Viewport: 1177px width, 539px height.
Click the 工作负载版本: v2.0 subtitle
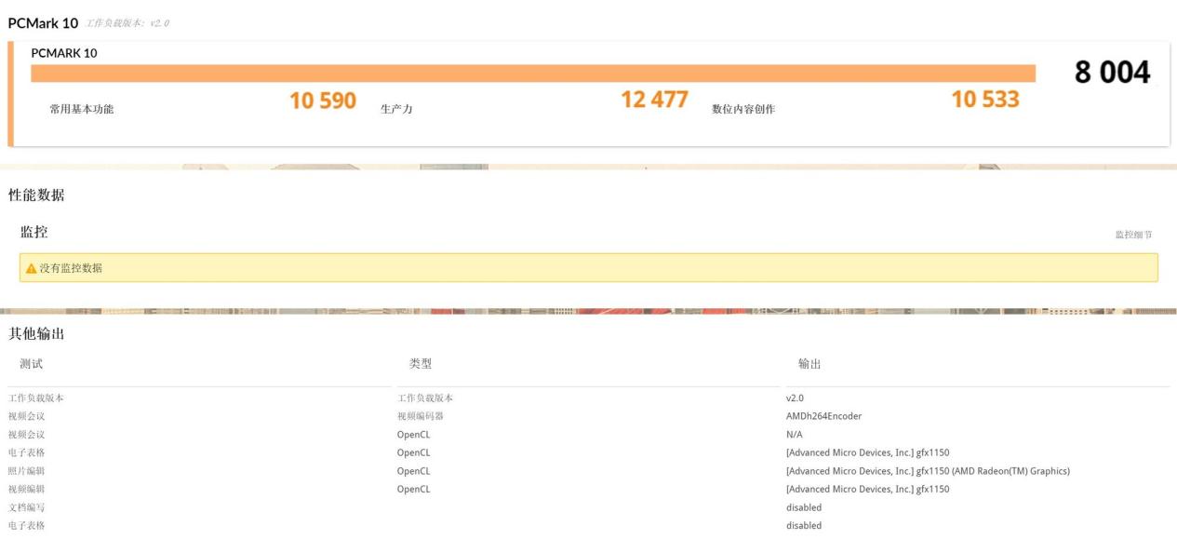pos(127,23)
